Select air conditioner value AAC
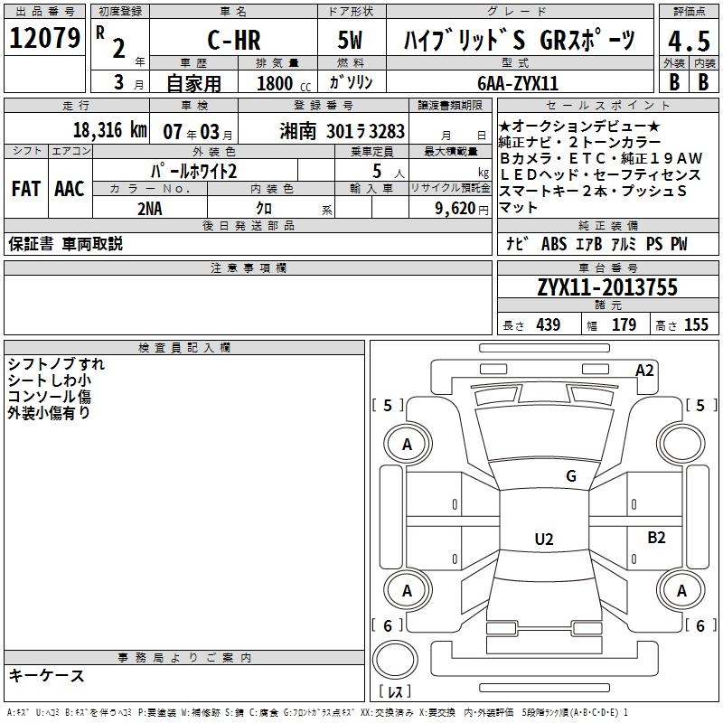 pyautogui.click(x=70, y=189)
